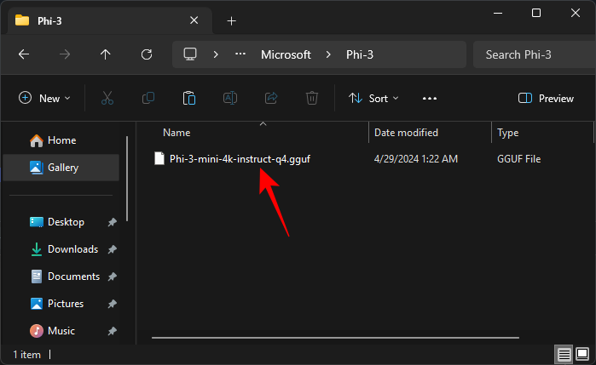This screenshot has width=596, height=365.
Task: Select the Phi-3 window tab
Action: (110, 20)
